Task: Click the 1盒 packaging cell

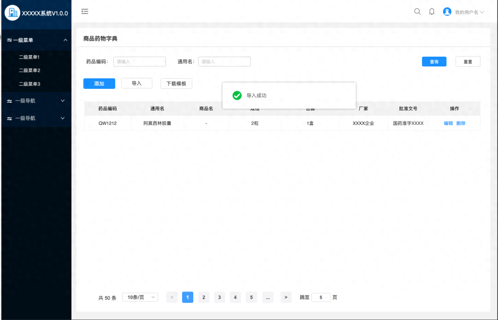Action: pyautogui.click(x=310, y=123)
